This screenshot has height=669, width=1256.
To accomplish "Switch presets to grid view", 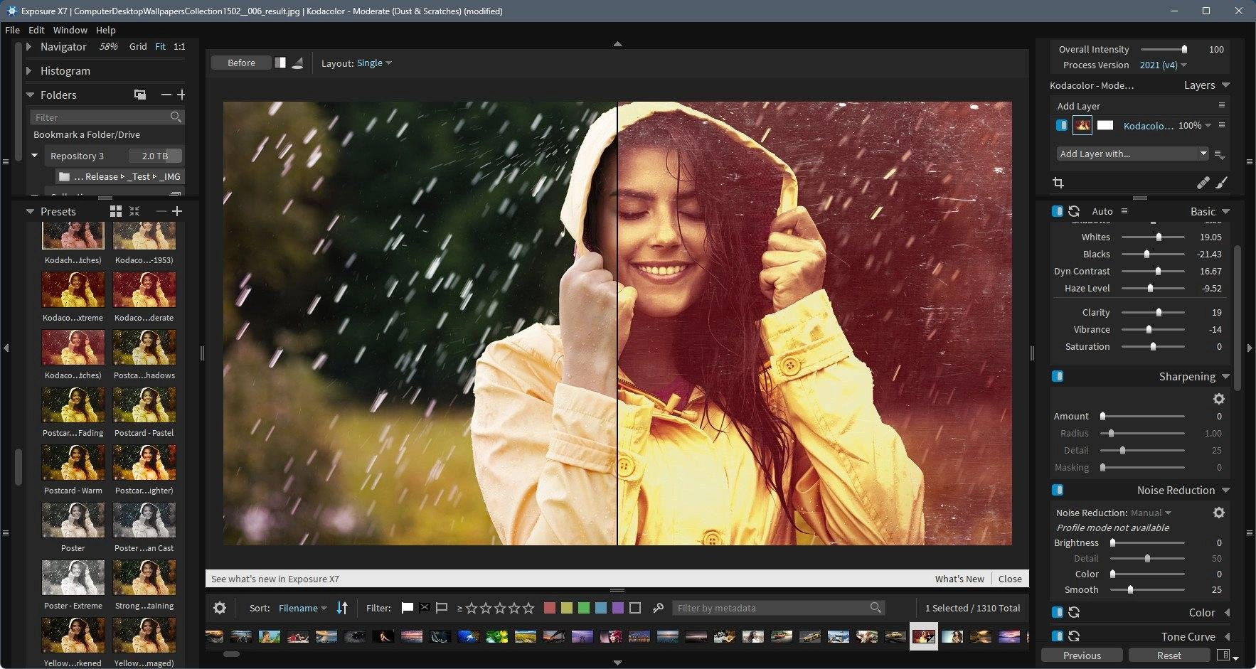I will (116, 211).
